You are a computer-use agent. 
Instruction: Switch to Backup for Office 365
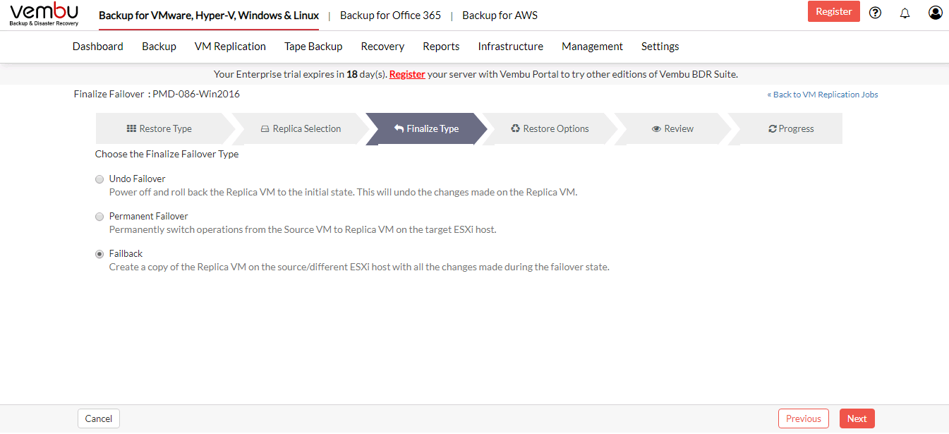(x=390, y=16)
